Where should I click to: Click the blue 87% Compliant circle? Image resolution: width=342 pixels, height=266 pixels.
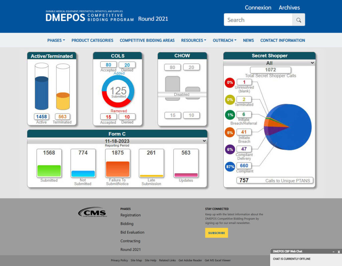(x=230, y=167)
